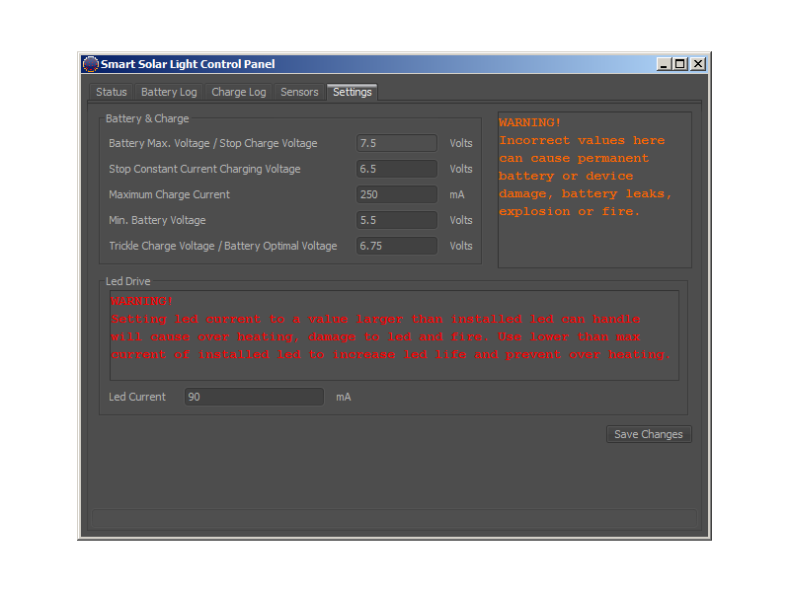Click the Led Current field showing 90
Viewport: 790px width, 592px height.
click(x=254, y=397)
